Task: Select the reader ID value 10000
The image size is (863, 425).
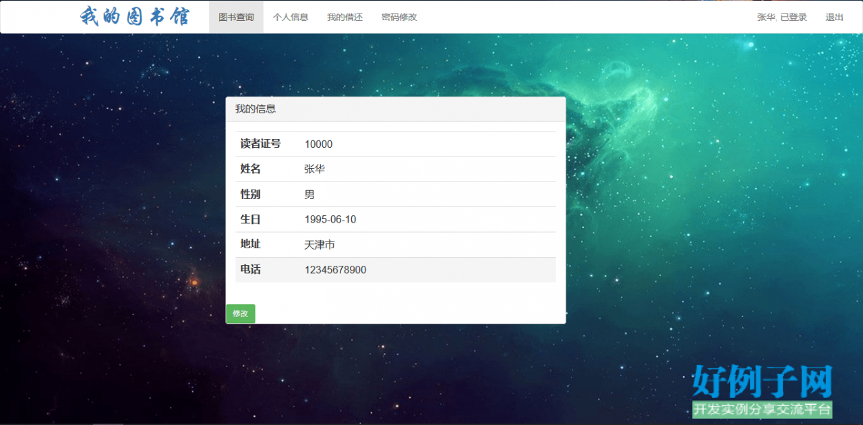Action: (318, 144)
